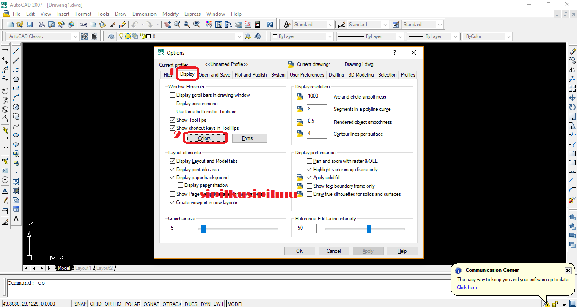The height and width of the screenshot is (307, 577).
Task: Click the Crosshair size value field
Action: [179, 228]
